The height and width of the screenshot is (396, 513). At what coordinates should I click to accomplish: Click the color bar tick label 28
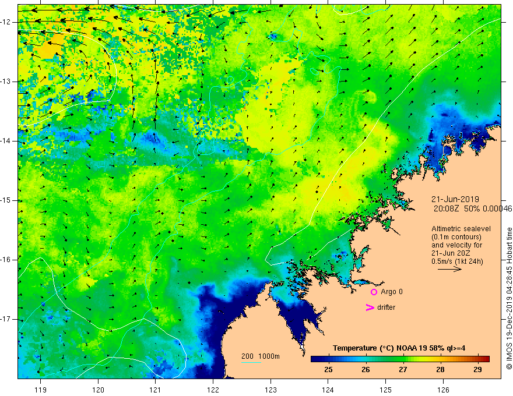(x=440, y=370)
